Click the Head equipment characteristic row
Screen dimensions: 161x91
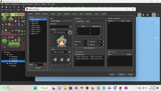coord(89,59)
